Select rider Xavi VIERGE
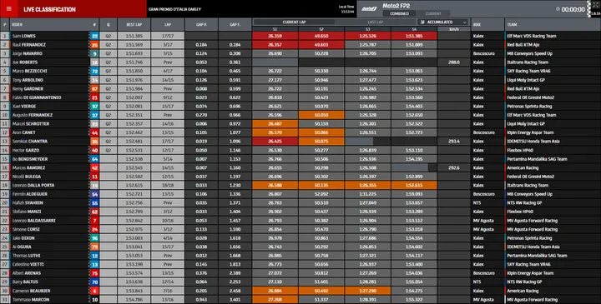The width and height of the screenshot is (601, 304). (24, 107)
